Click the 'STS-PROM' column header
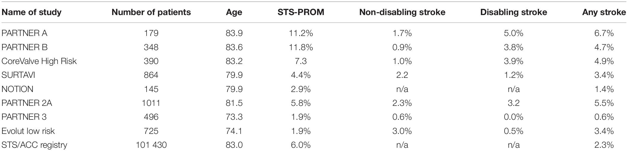This screenshot has height=151, width=628. click(301, 12)
